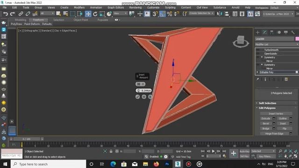This screenshot has width=299, height=168.
Task: Open the Selected key filter dropdown
Action: (x=263, y=151)
